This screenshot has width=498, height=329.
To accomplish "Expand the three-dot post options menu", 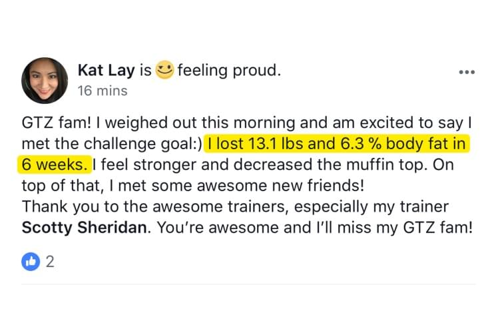I will pos(467,72).
